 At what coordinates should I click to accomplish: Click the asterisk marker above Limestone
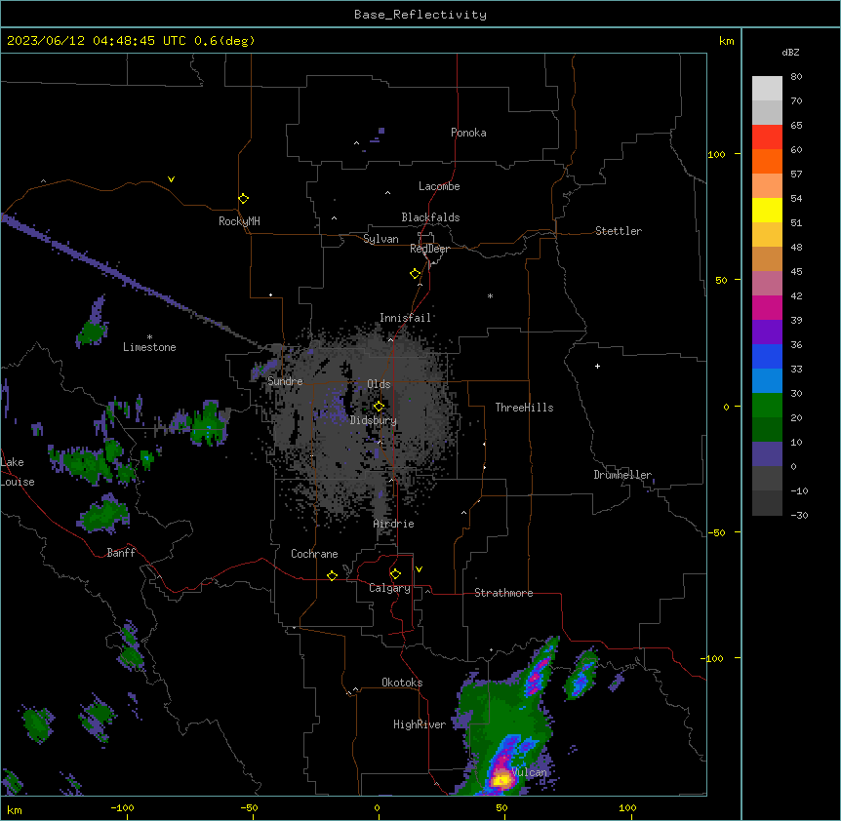(x=149, y=336)
